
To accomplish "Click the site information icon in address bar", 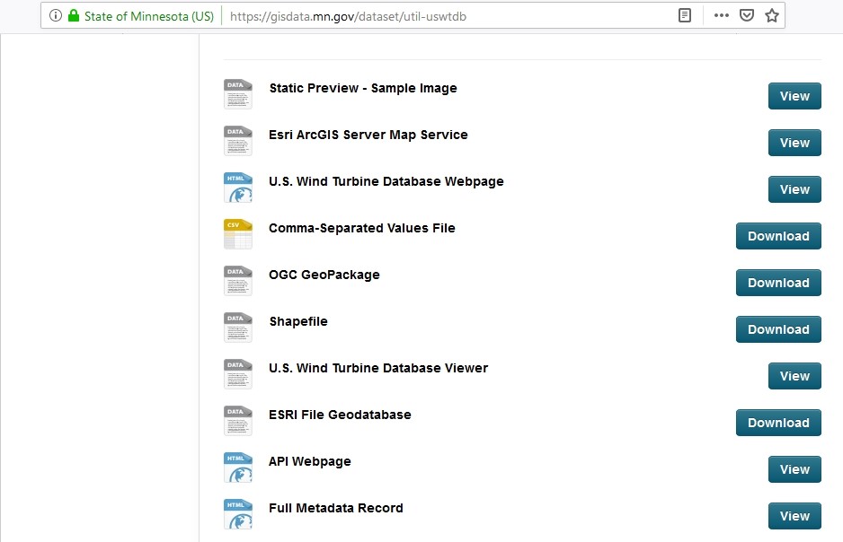I will coord(56,15).
